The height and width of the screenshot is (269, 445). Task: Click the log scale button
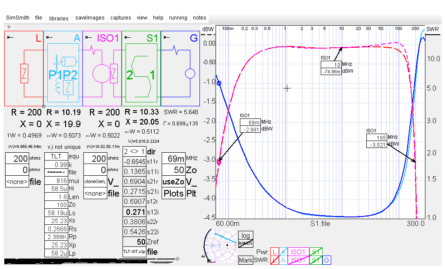coord(246,236)
